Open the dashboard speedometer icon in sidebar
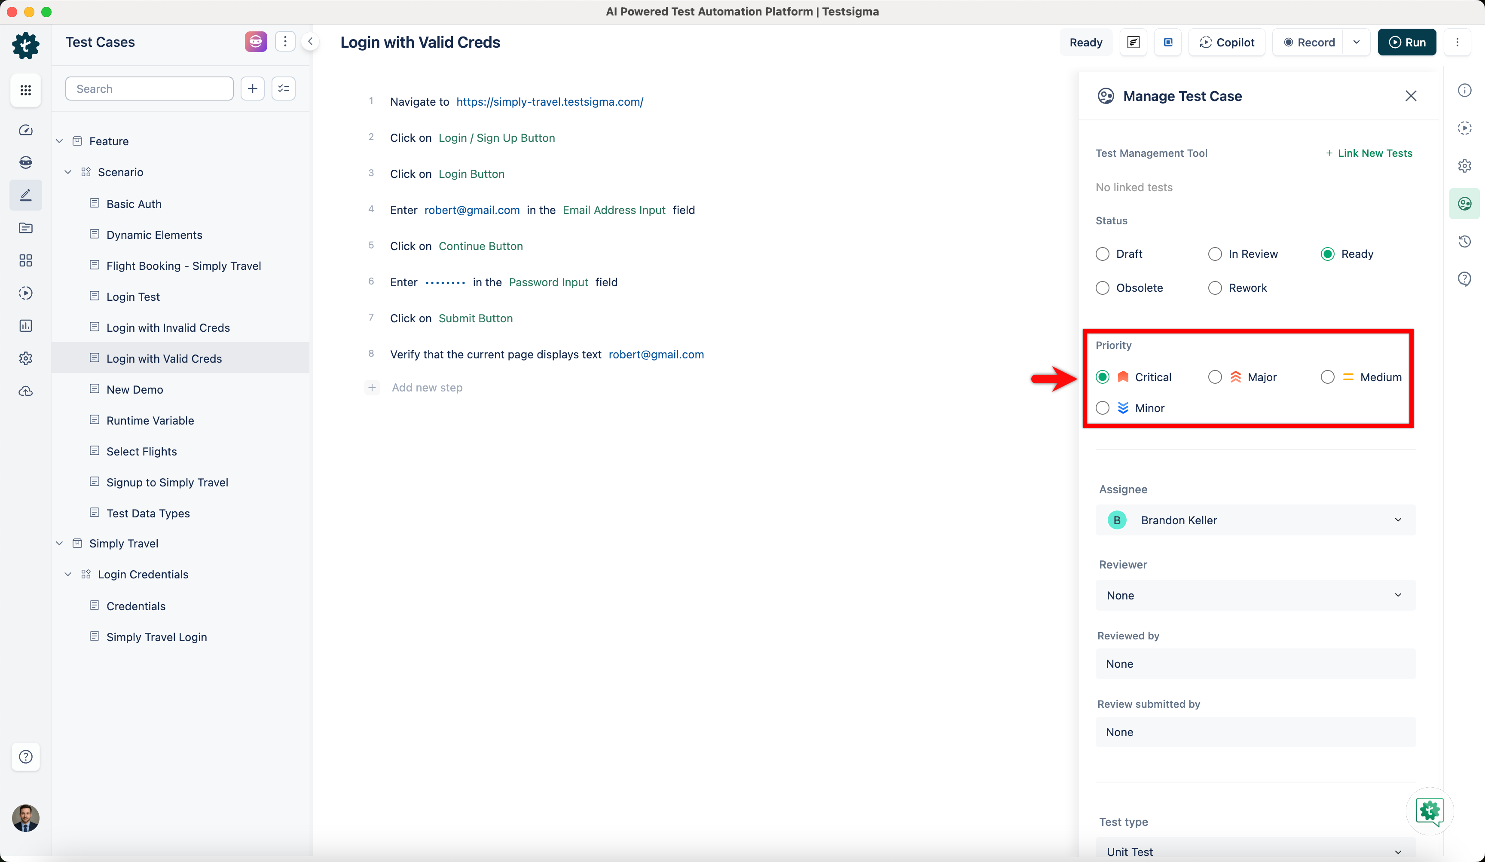 (26, 130)
